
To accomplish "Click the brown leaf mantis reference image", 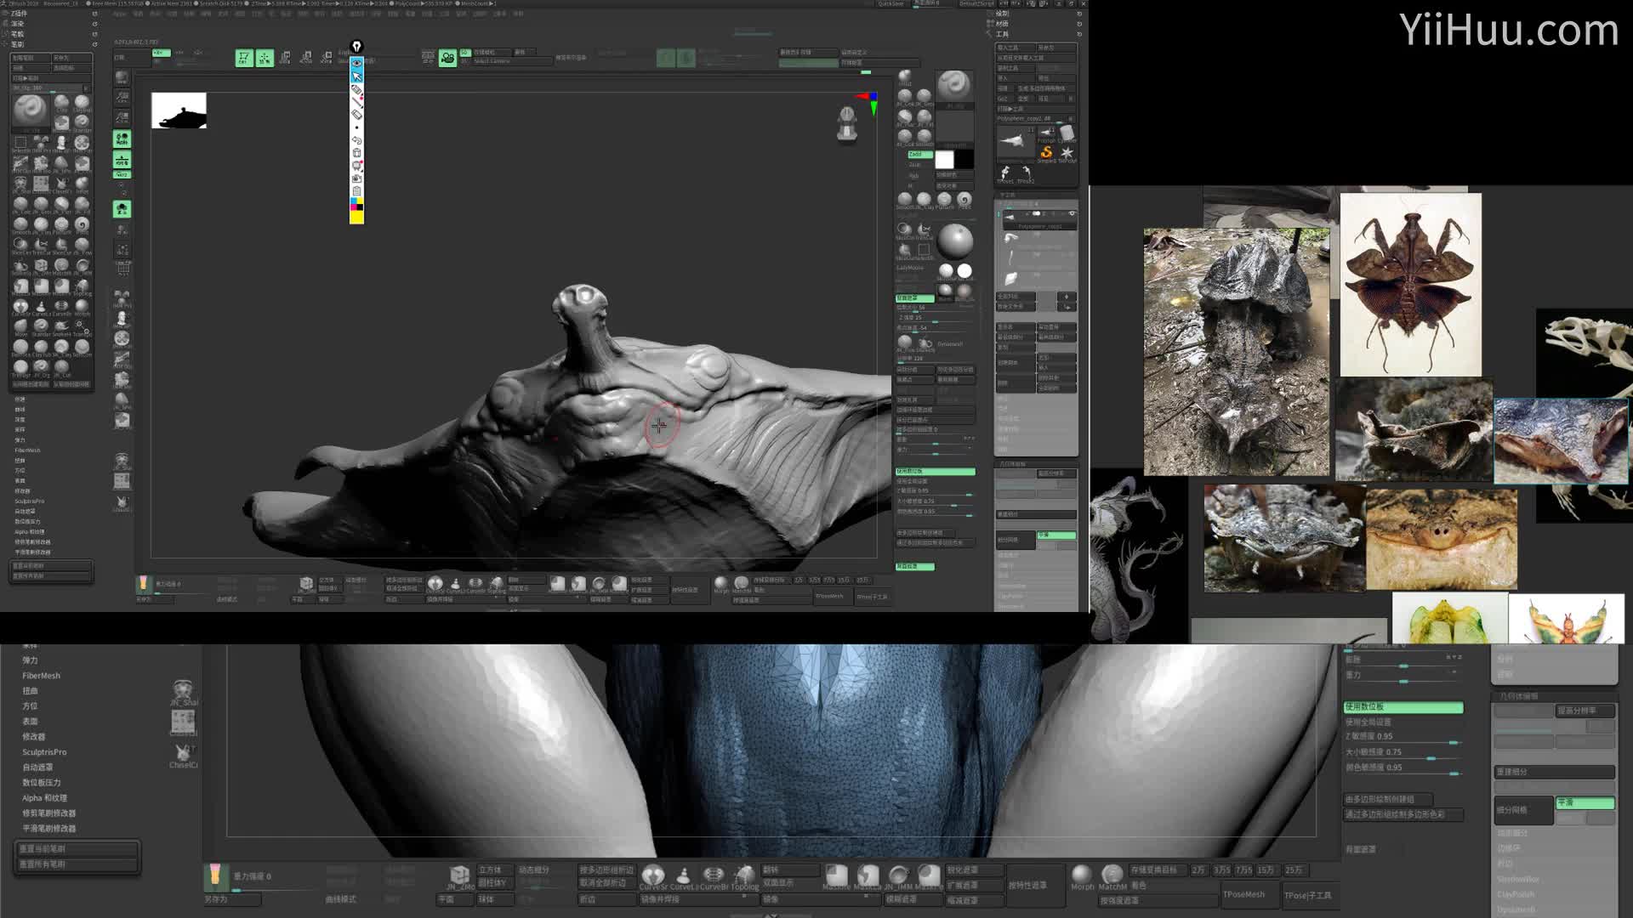I will point(1410,284).
